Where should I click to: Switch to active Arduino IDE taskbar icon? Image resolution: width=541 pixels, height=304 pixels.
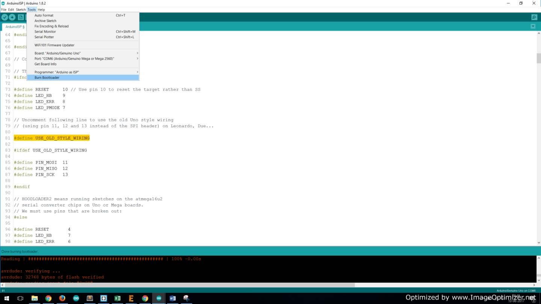159,298
